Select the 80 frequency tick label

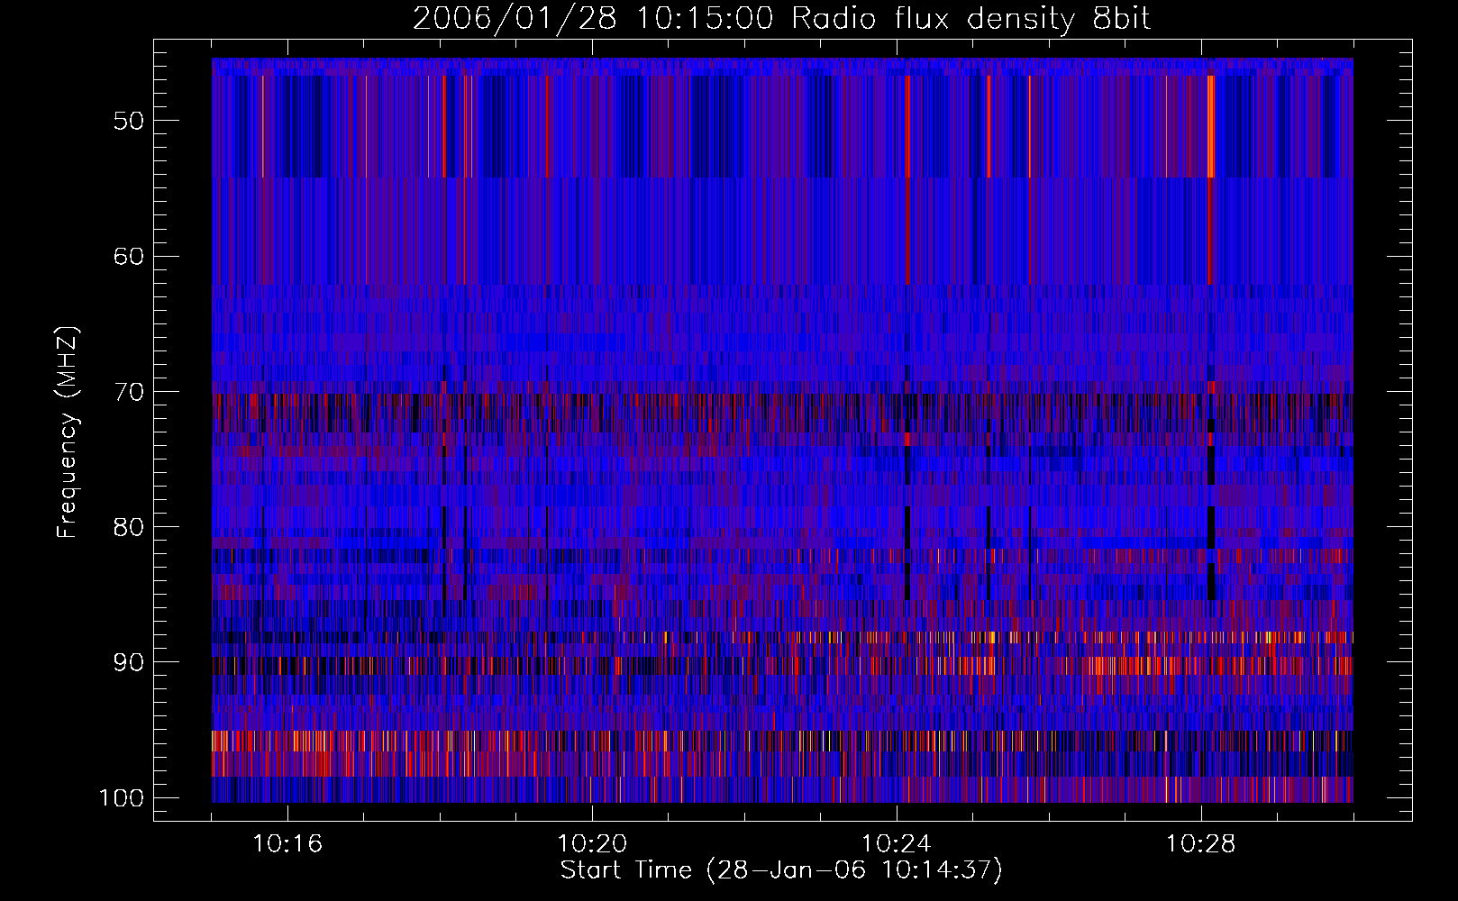tap(129, 527)
